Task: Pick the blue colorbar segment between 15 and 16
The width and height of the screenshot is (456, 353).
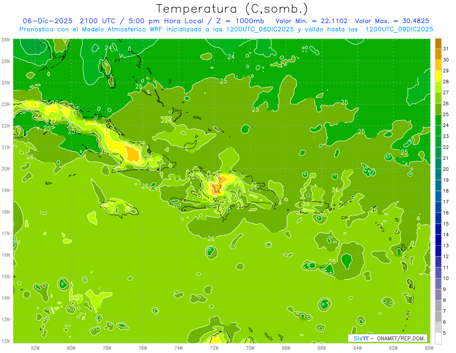Action: click(438, 218)
